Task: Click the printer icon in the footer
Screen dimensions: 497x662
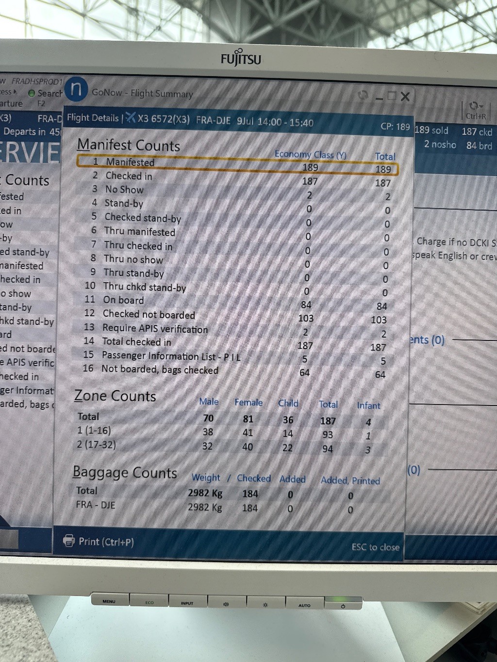Action: tap(69, 541)
